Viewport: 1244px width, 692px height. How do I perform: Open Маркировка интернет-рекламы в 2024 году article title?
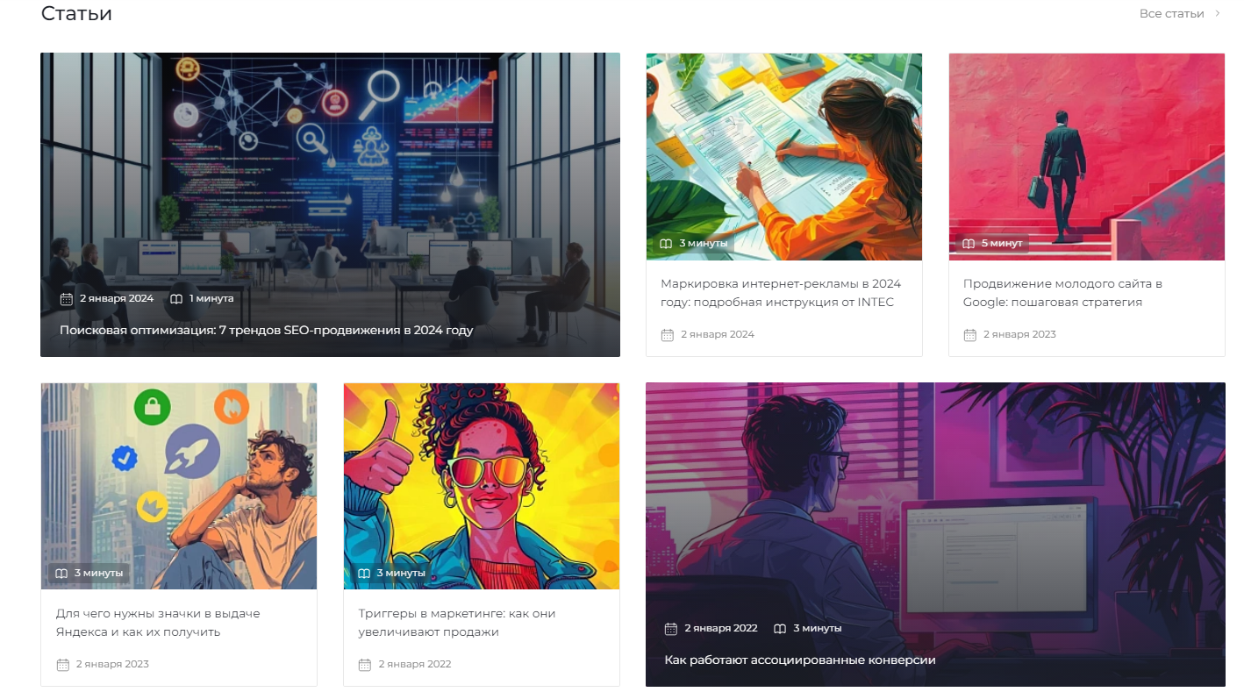point(781,293)
